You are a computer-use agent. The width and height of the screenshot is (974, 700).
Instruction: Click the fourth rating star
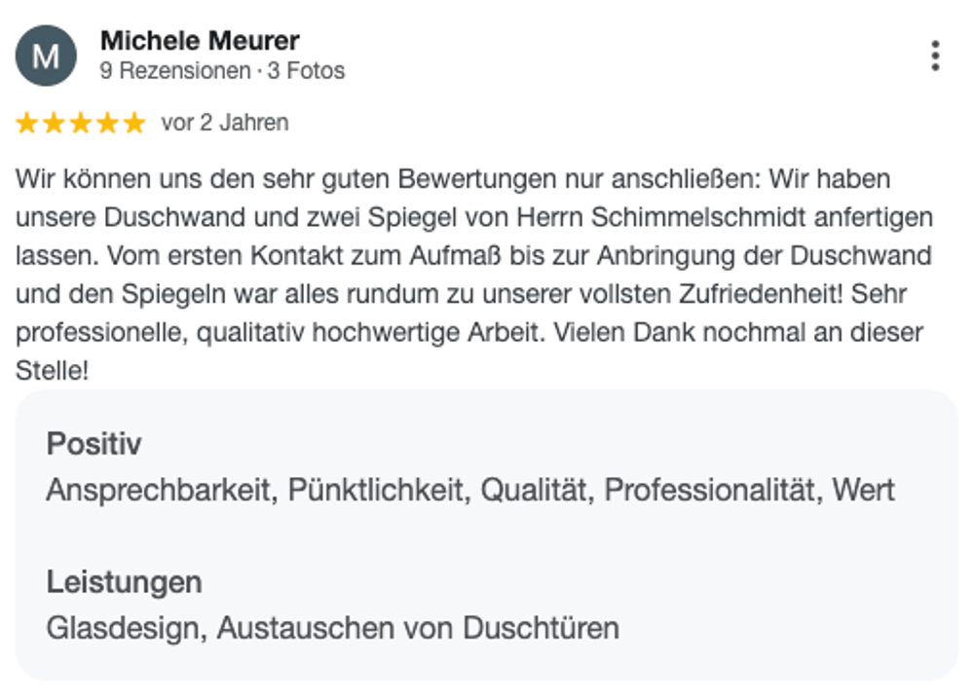[x=107, y=123]
